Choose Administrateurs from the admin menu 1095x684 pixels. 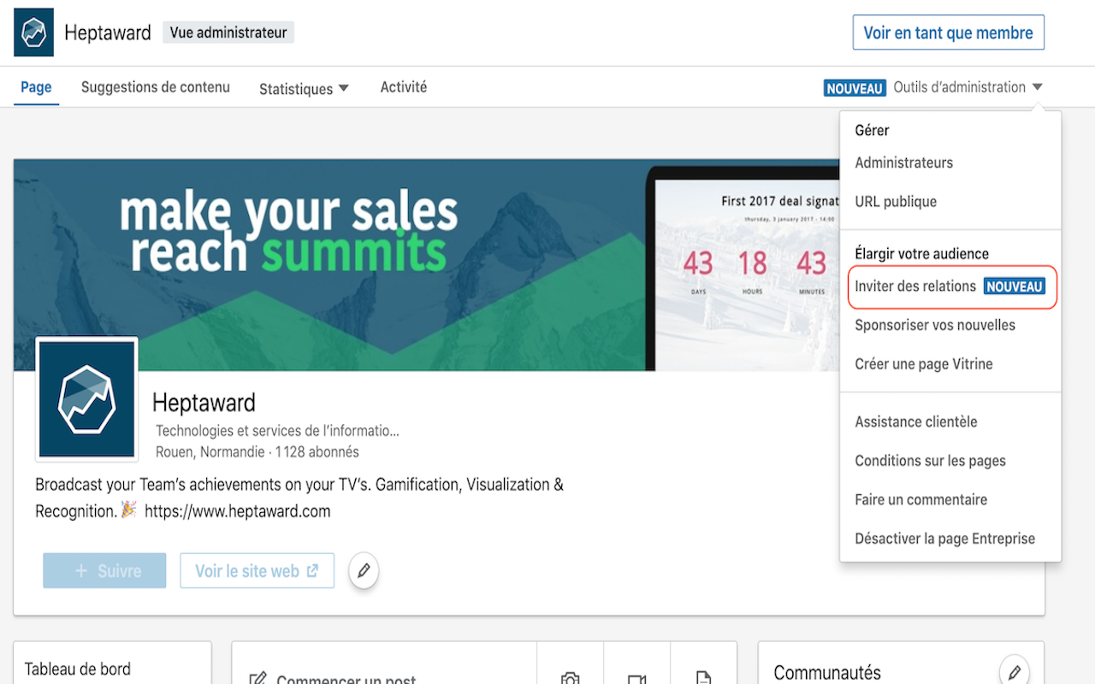tap(903, 162)
